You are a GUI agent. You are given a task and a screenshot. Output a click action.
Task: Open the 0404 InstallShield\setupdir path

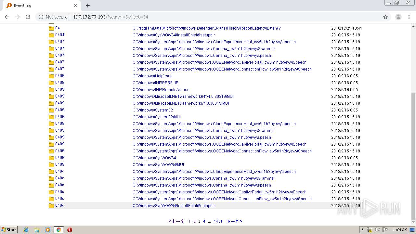click(x=174, y=35)
